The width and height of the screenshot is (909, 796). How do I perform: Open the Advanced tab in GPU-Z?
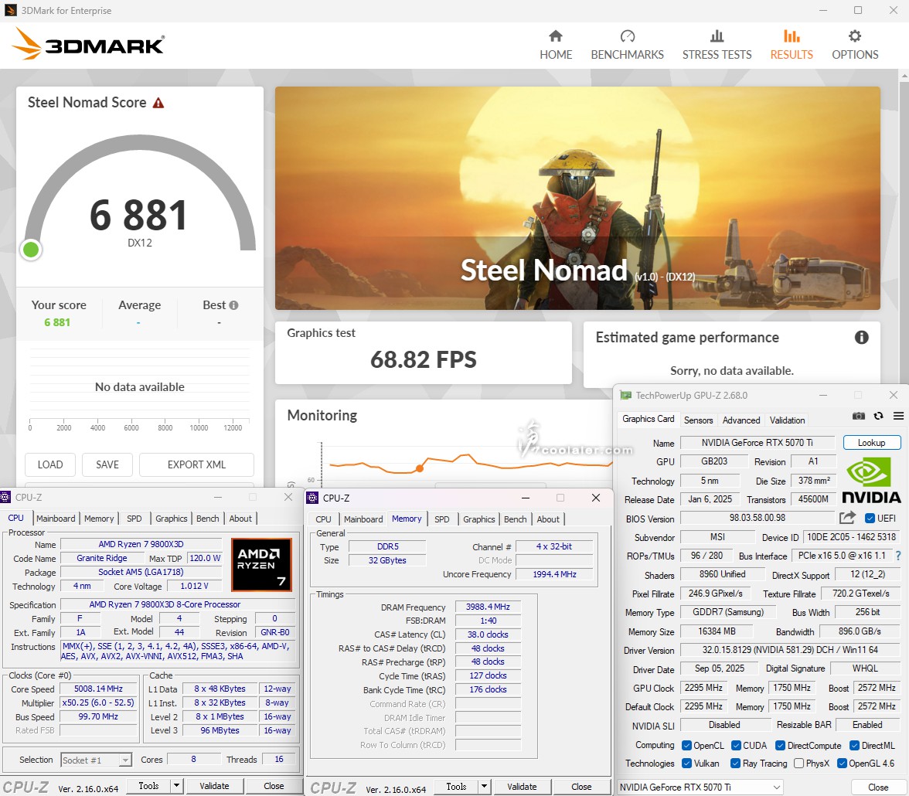pyautogui.click(x=740, y=420)
